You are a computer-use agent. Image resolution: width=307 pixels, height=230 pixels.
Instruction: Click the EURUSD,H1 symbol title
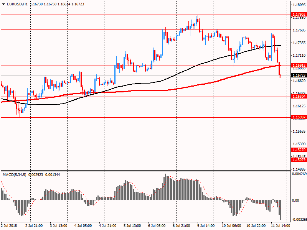tap(17, 4)
